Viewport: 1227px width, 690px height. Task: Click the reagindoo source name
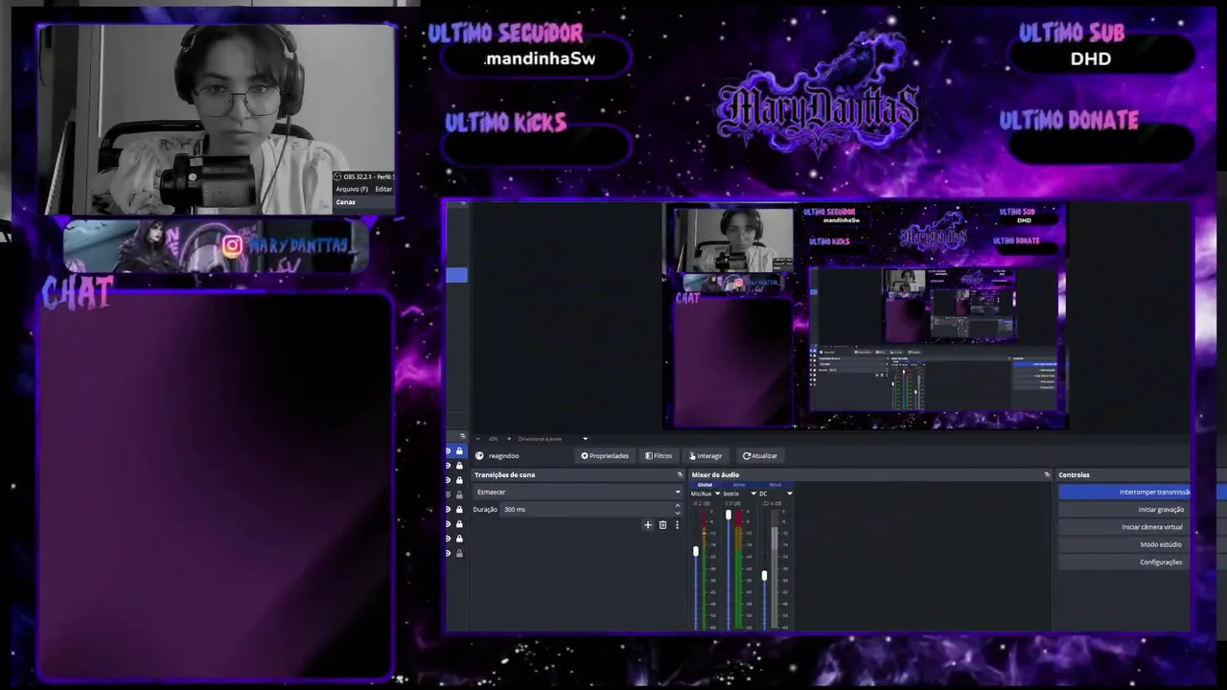503,456
